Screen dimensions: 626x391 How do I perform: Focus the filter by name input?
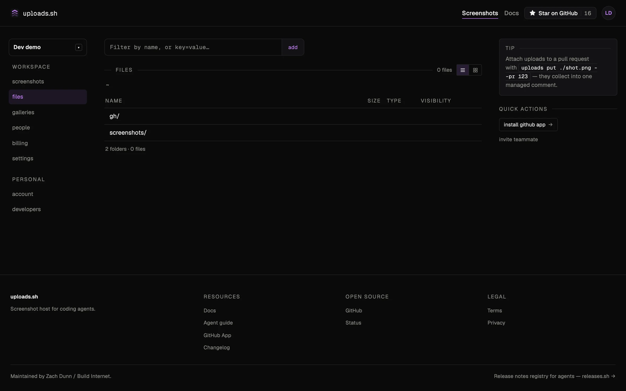coord(193,47)
